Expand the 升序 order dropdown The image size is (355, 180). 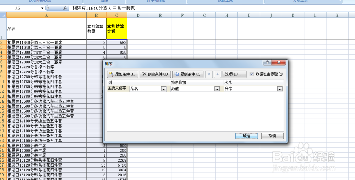pyautogui.click(x=280, y=89)
